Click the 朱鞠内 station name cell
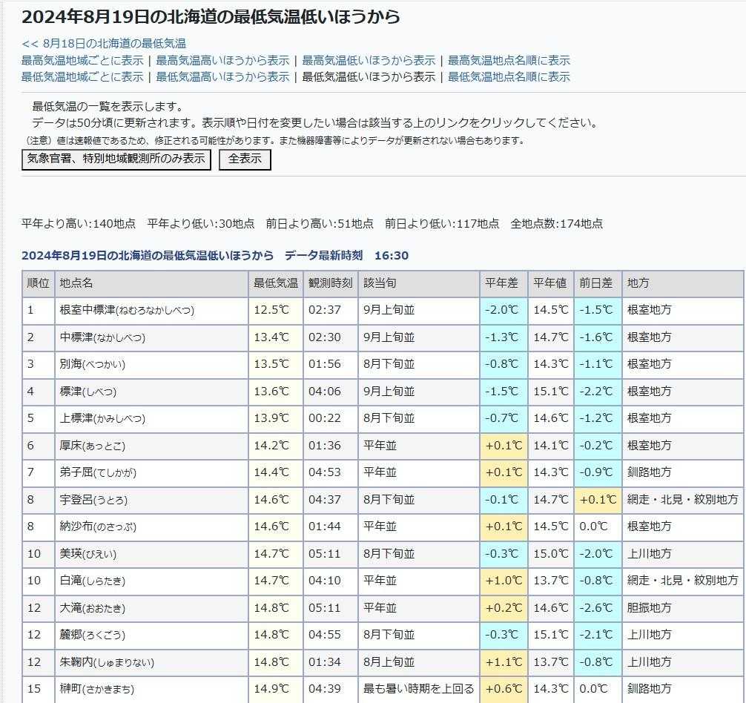Screen dimensions: 746x703 click(107, 662)
